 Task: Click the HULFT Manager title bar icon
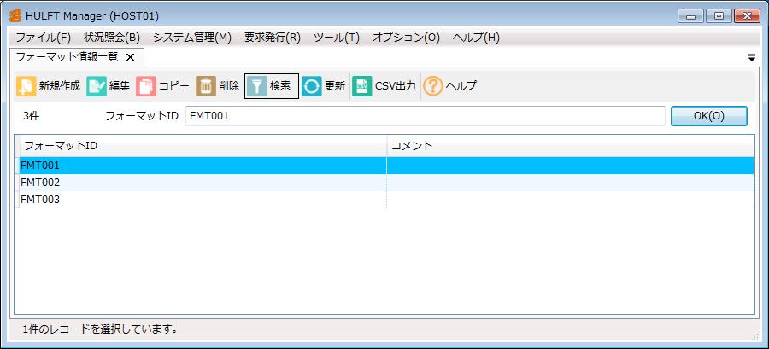click(x=15, y=15)
